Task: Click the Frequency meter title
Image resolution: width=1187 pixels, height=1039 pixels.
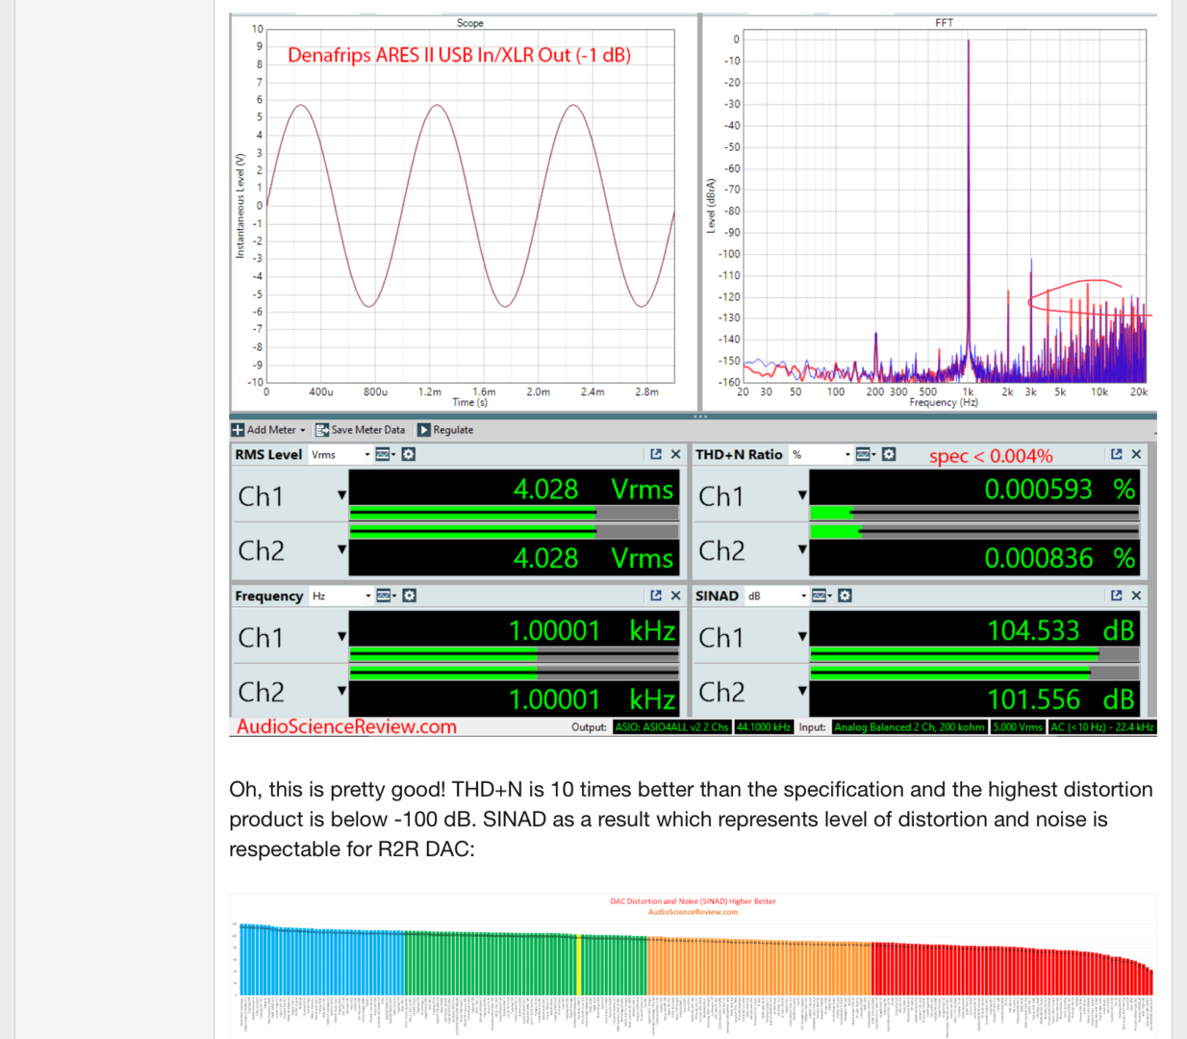Action: point(269,596)
